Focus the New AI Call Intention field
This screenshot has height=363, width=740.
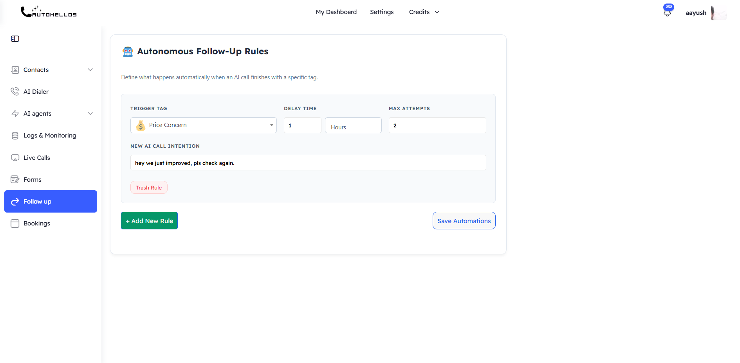[308, 163]
